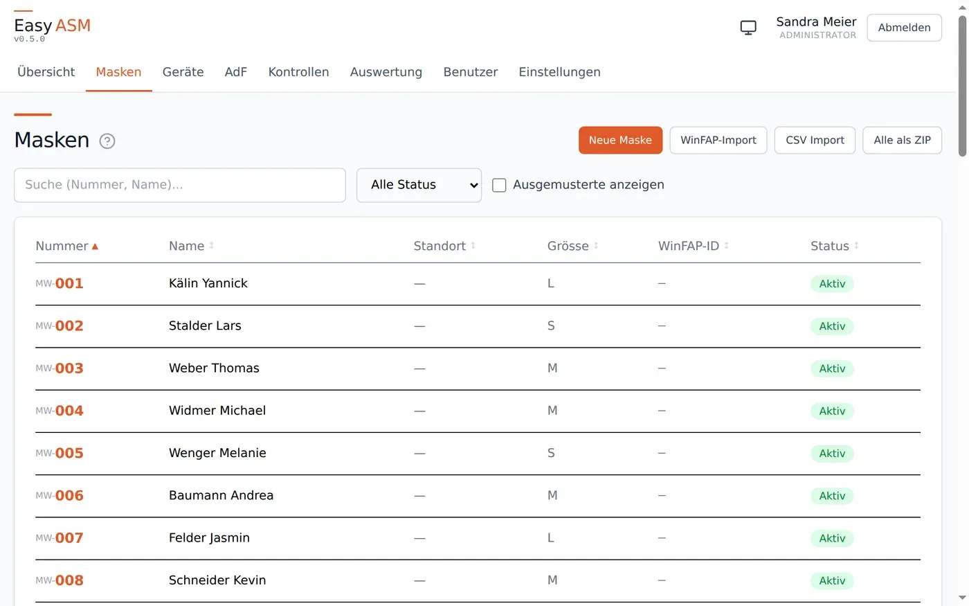
Task: Click size L in Felder Jasmin row
Action: [x=551, y=538]
